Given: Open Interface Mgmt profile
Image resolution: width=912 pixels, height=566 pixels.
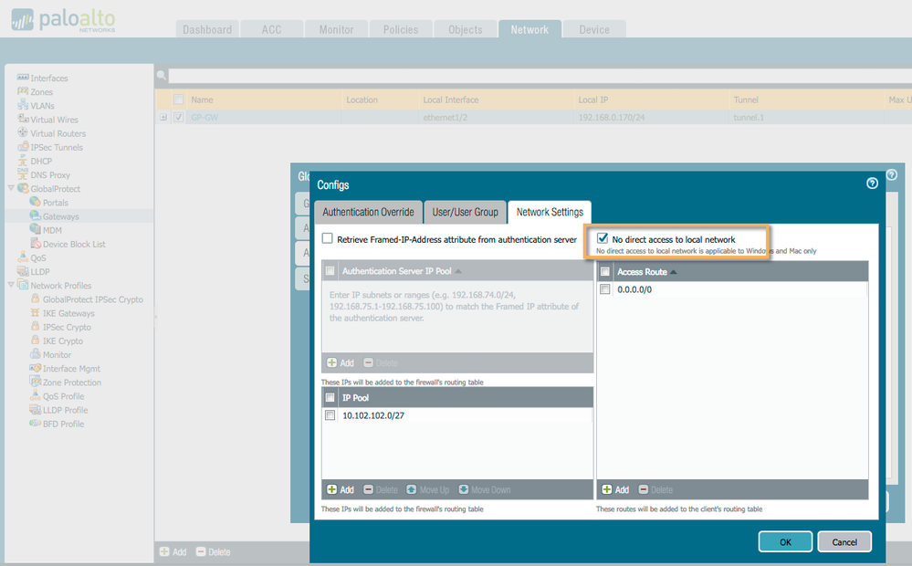Looking at the screenshot, I should click(x=71, y=369).
